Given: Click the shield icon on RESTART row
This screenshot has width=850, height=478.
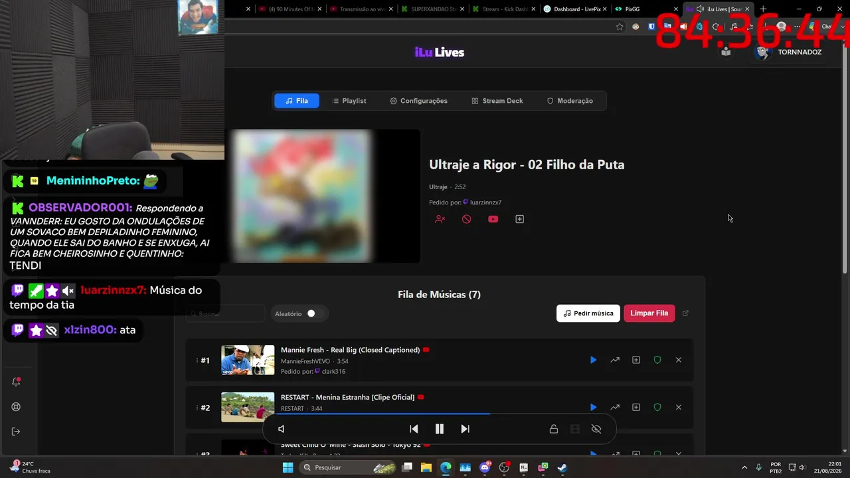Looking at the screenshot, I should click(657, 407).
